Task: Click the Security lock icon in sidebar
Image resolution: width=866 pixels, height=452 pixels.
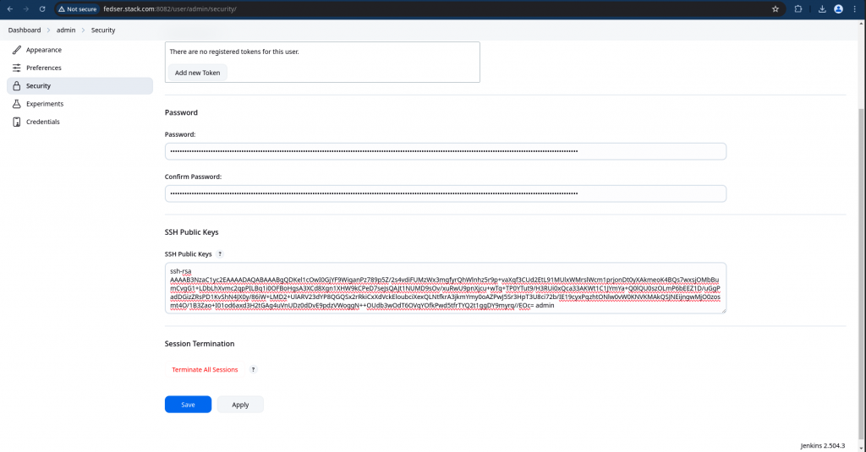Action: tap(17, 86)
